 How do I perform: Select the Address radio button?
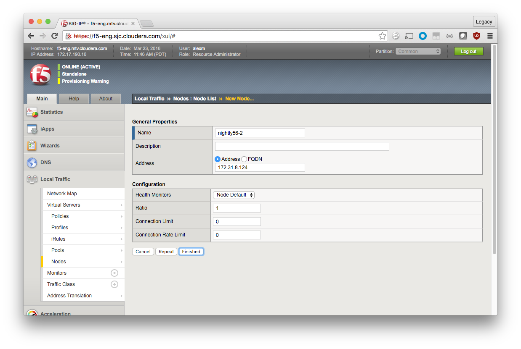pyautogui.click(x=218, y=159)
